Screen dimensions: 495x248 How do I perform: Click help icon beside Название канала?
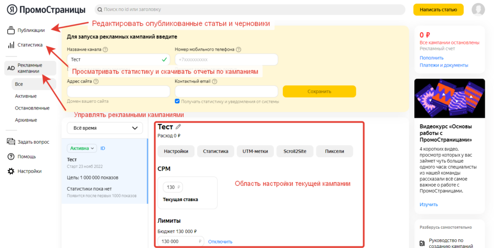tap(105, 50)
